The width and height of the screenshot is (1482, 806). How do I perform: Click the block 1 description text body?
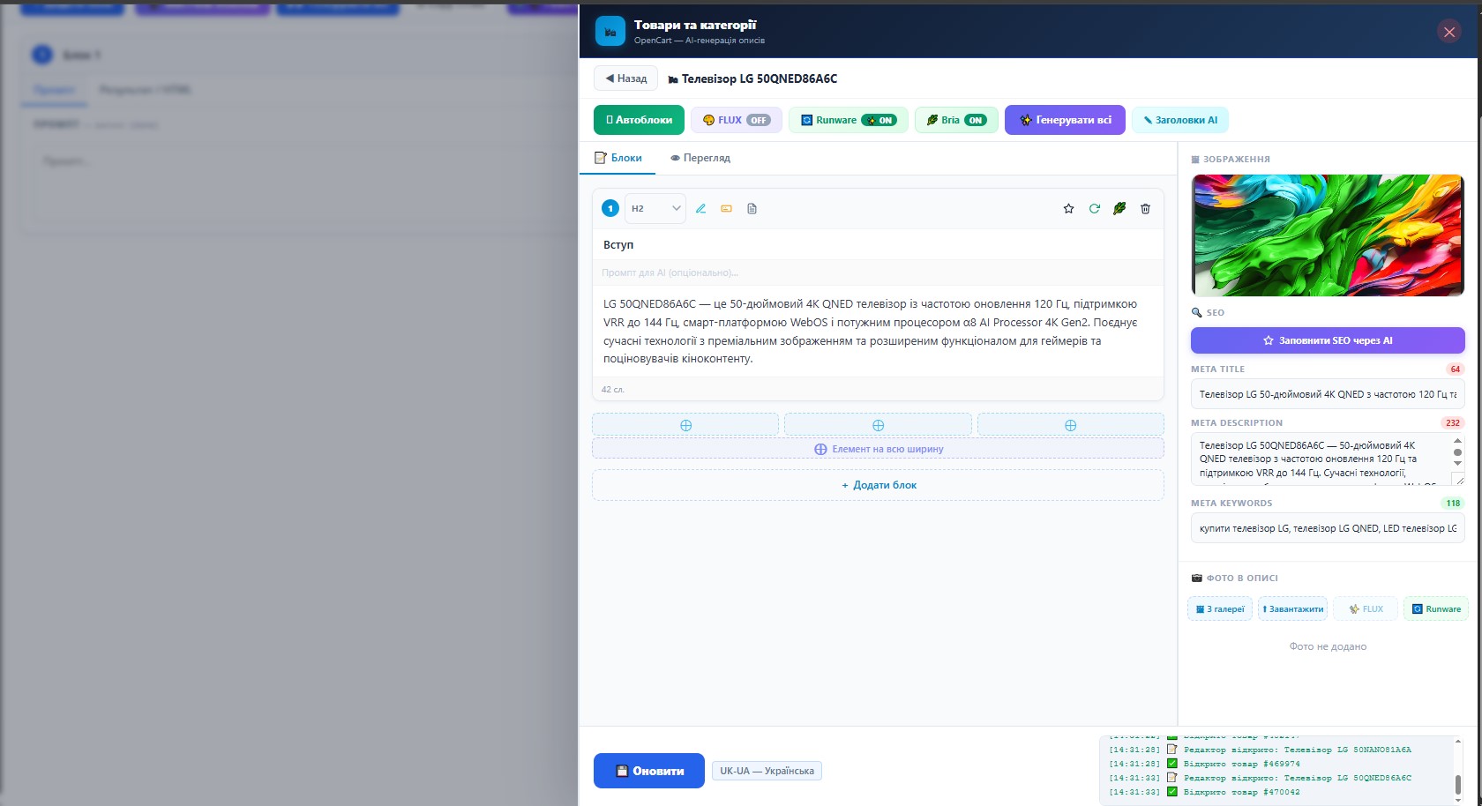click(878, 332)
